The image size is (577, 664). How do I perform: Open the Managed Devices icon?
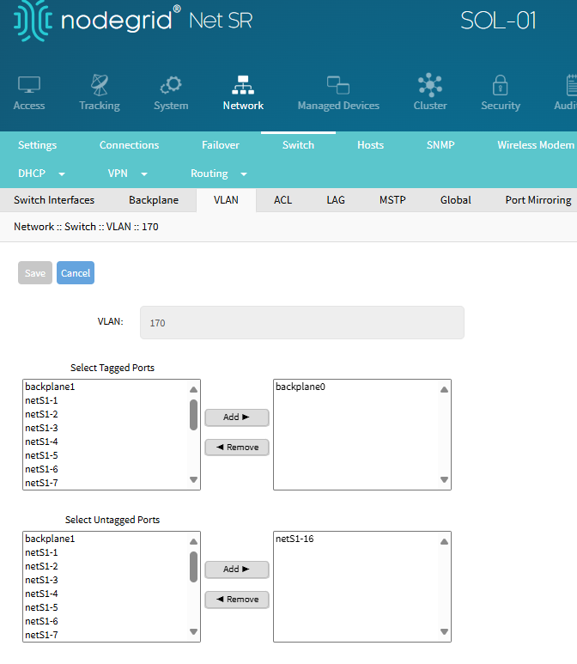coord(338,85)
